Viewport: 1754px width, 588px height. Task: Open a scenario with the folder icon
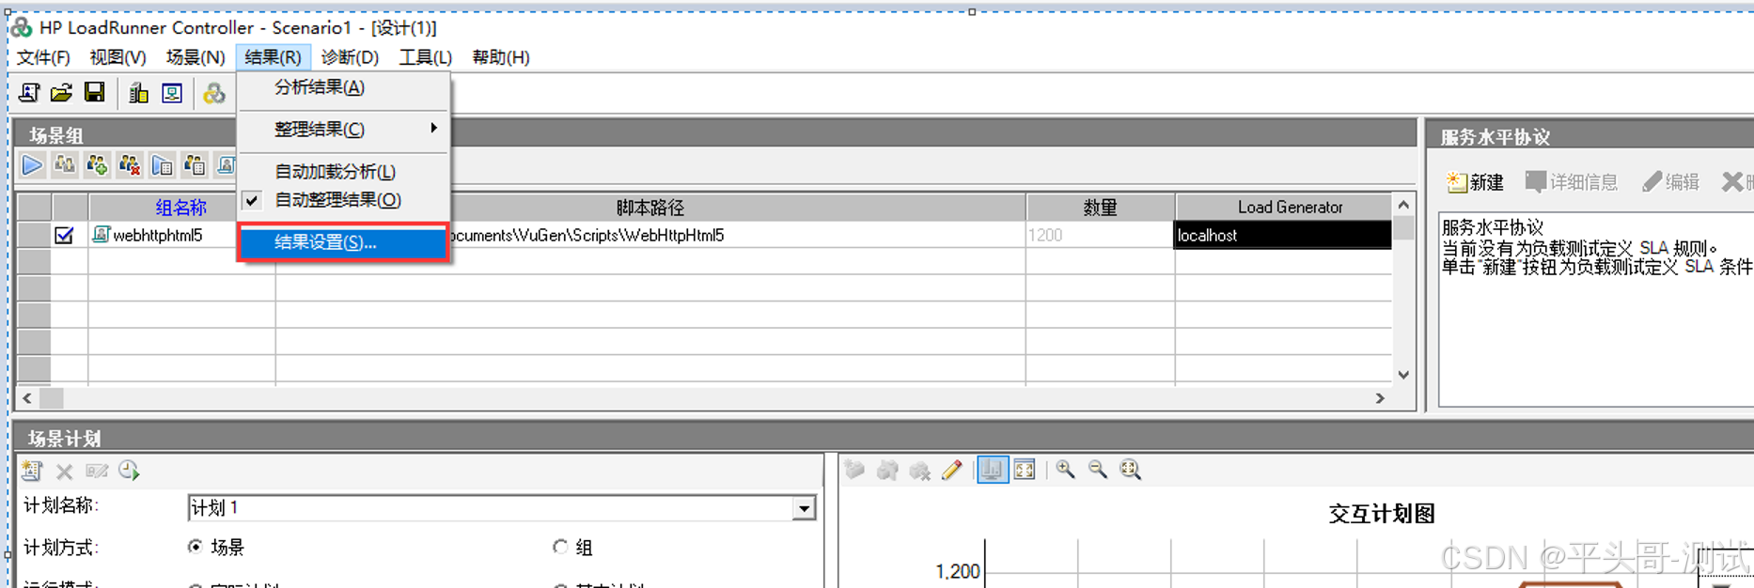click(62, 92)
